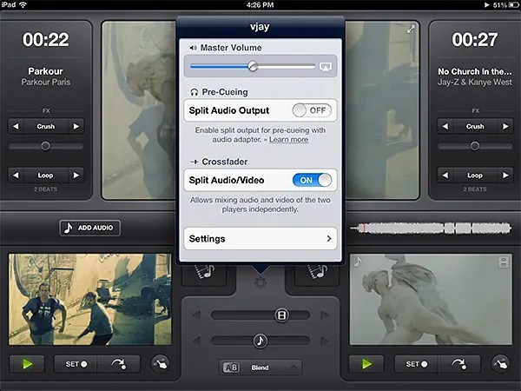Select next FX on right deck
This screenshot has width=521, height=391.
(505, 126)
